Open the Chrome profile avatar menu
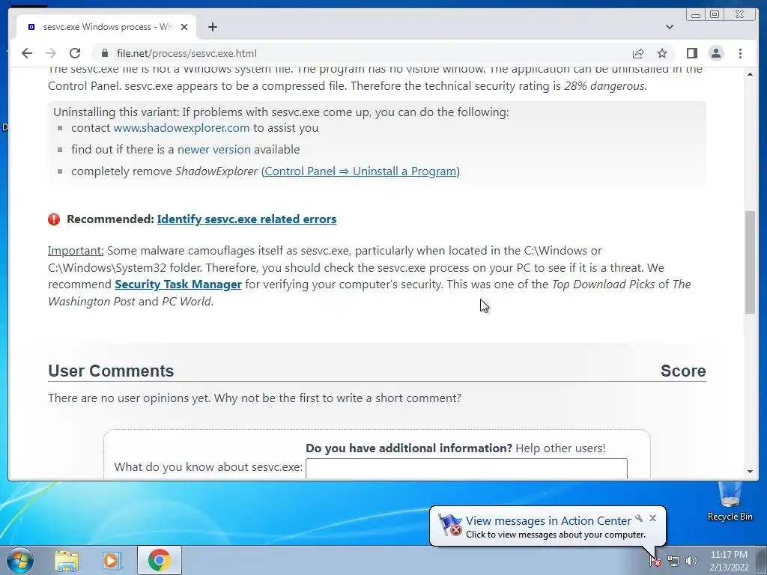 [x=716, y=53]
